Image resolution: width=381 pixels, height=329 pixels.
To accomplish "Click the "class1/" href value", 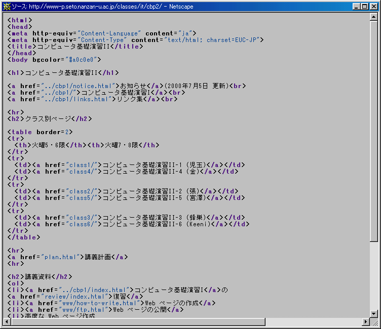I will [82, 165].
